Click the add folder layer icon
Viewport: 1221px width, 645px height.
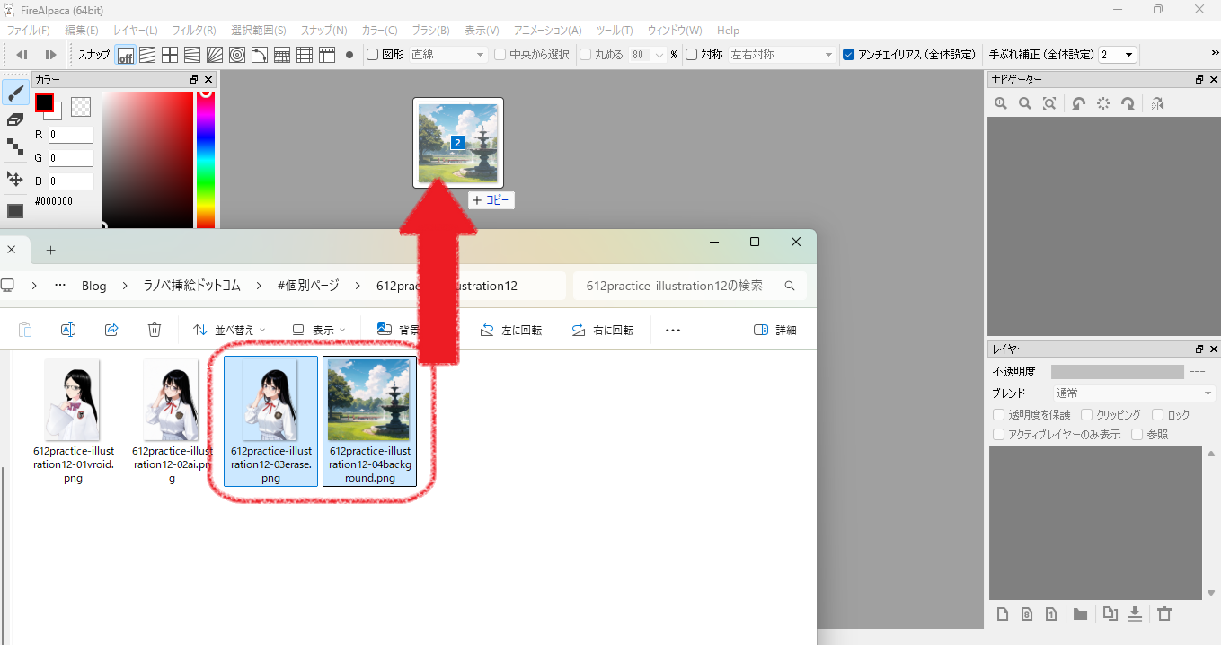tap(1080, 614)
